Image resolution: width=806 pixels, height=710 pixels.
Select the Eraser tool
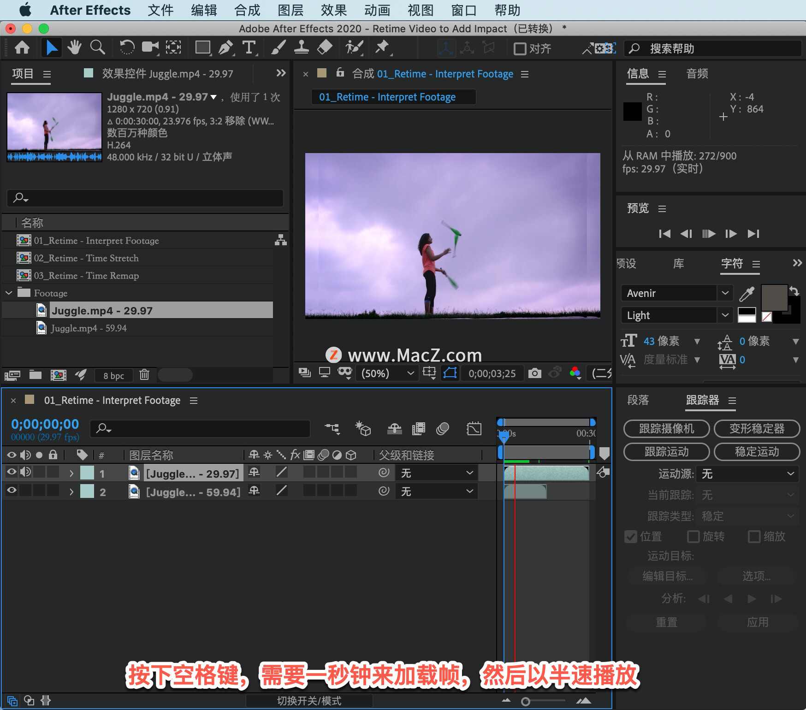325,47
